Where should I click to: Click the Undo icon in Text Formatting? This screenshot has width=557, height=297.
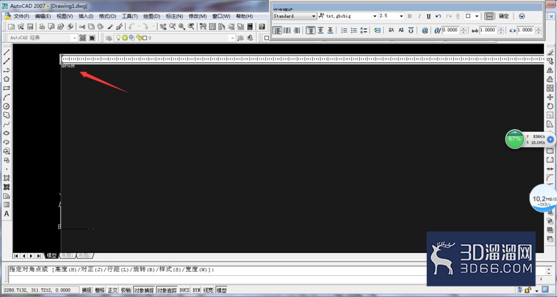[438, 16]
